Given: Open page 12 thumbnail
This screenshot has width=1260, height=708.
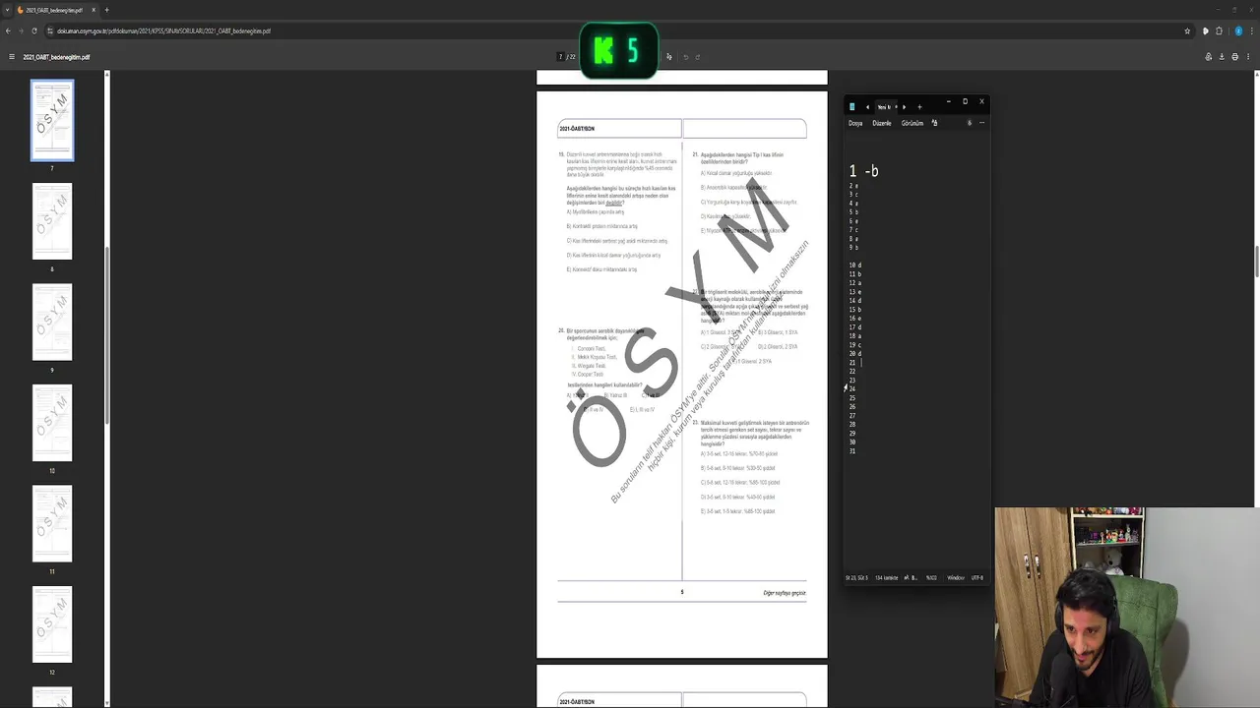Looking at the screenshot, I should (x=52, y=624).
